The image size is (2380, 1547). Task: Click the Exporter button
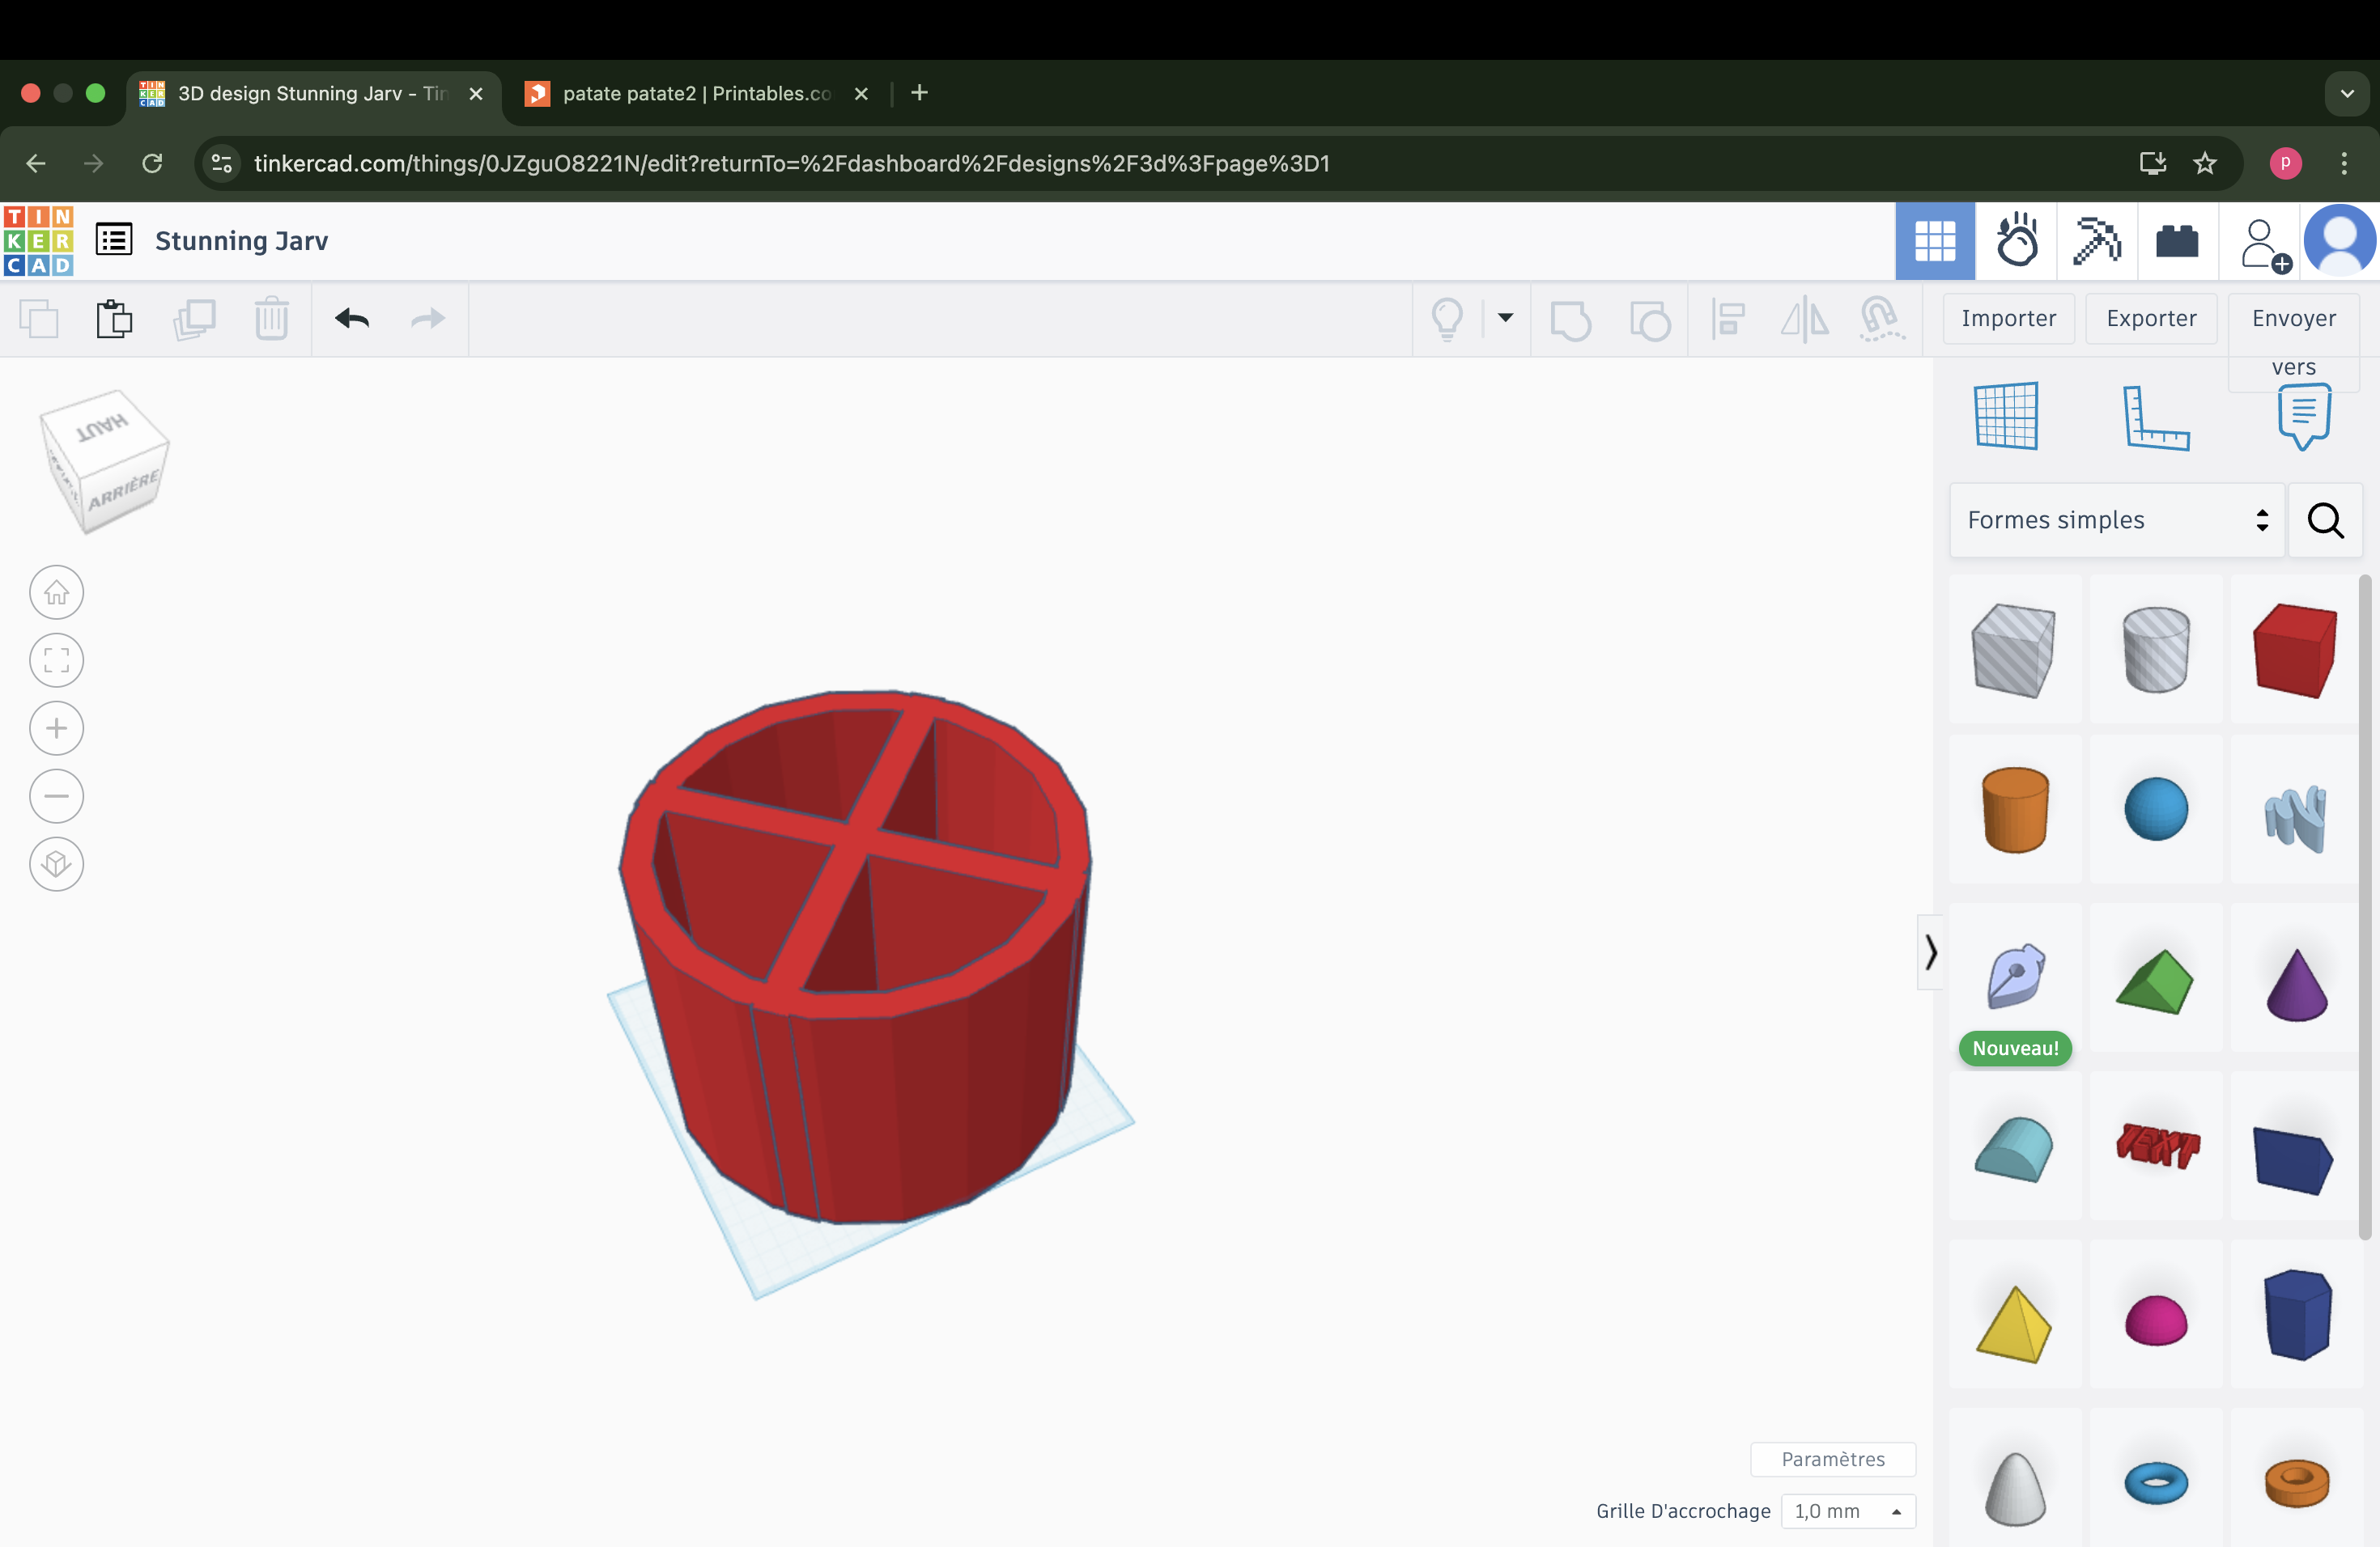(x=2151, y=318)
